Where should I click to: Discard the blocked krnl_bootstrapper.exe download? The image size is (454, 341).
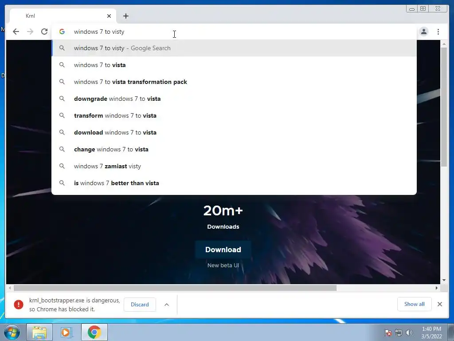coord(140,305)
